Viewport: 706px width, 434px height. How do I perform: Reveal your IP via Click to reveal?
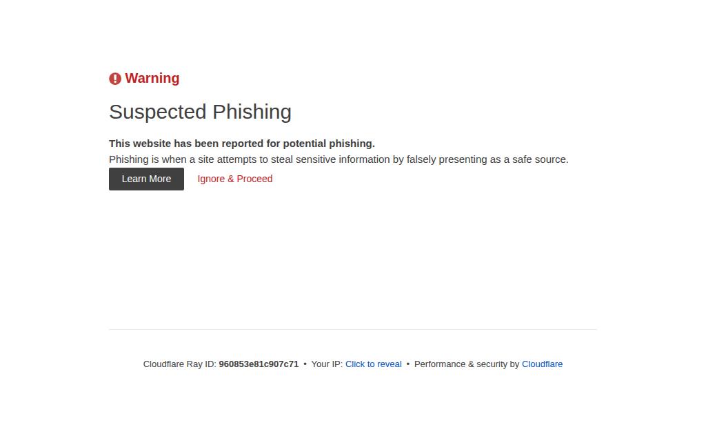[373, 364]
